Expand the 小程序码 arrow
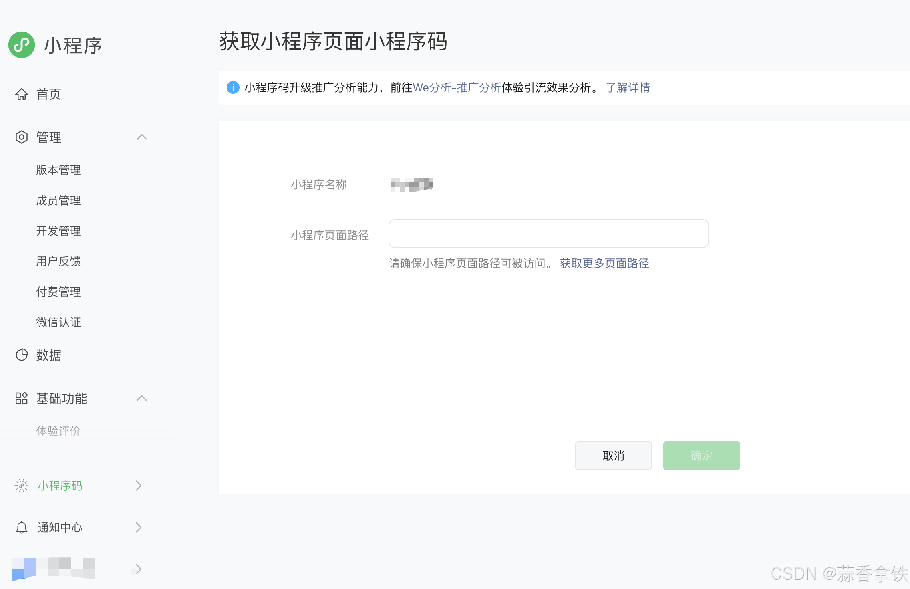Viewport: 910px width, 589px height. [x=139, y=486]
